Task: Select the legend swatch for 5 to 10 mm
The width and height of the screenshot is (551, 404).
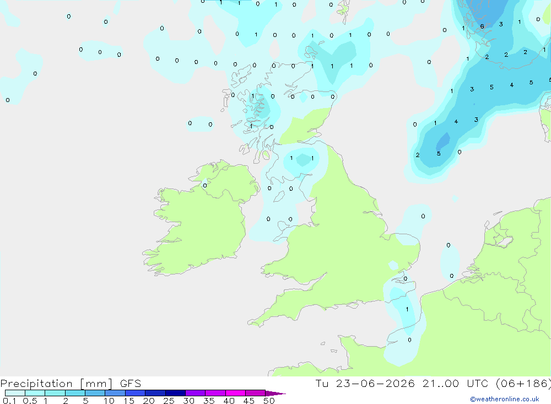Action: (95, 393)
